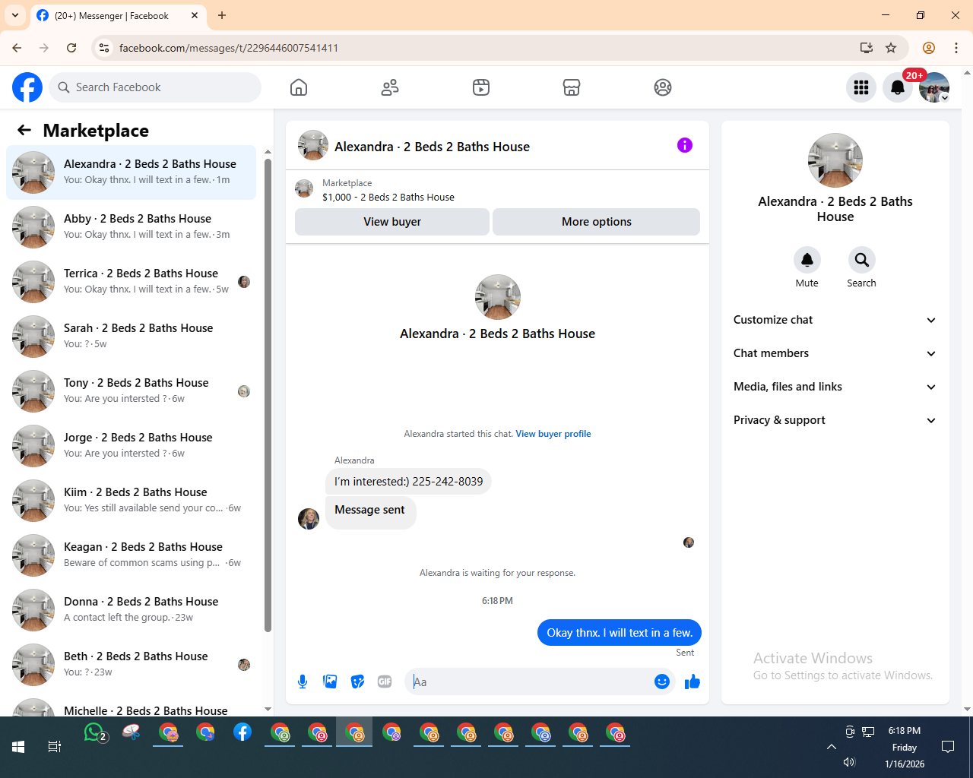Open the Friends icon in top navigation
Image resolution: width=973 pixels, height=778 pixels.
click(x=390, y=87)
